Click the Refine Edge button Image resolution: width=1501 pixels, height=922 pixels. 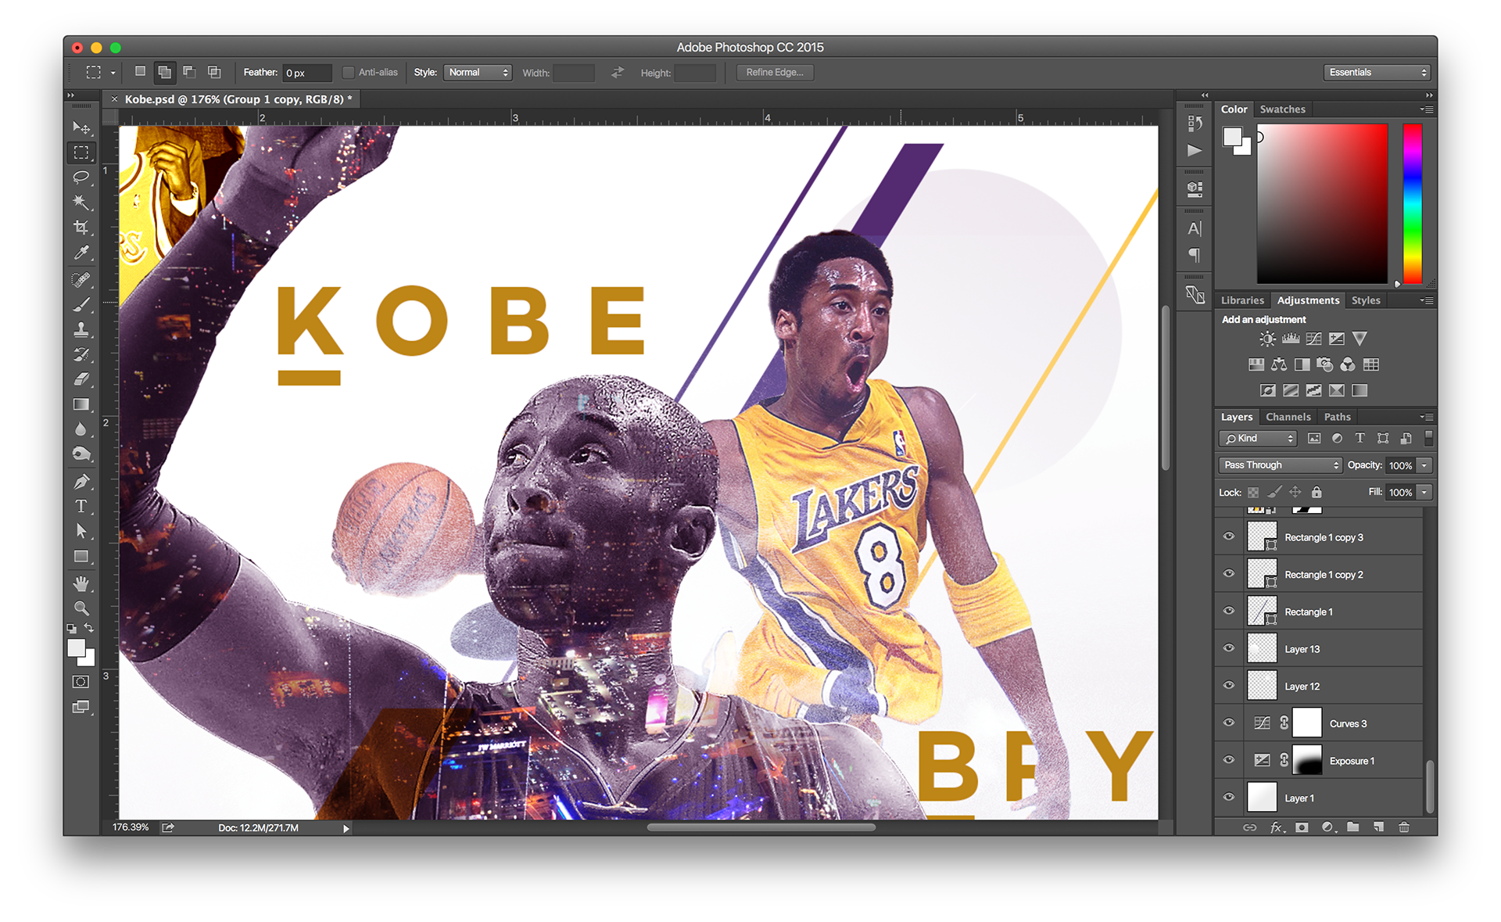[x=774, y=73]
